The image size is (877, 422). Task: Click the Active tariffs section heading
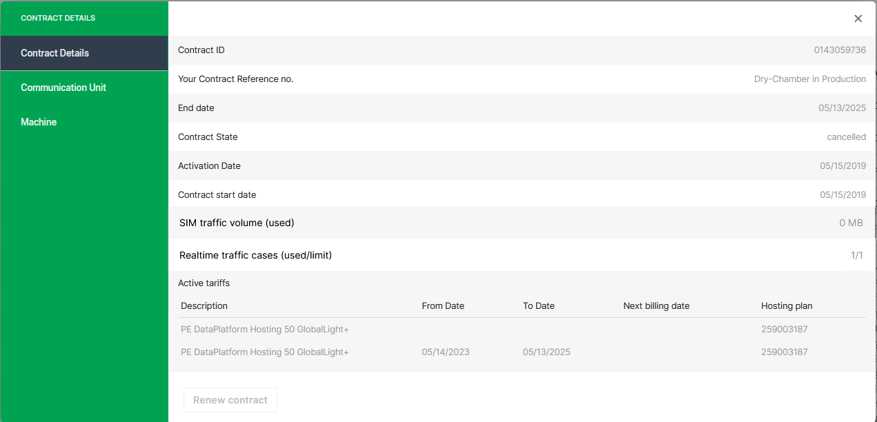tap(204, 283)
